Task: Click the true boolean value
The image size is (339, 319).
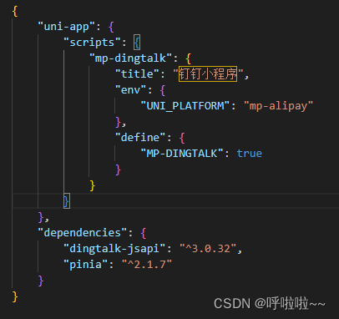Action: 250,154
